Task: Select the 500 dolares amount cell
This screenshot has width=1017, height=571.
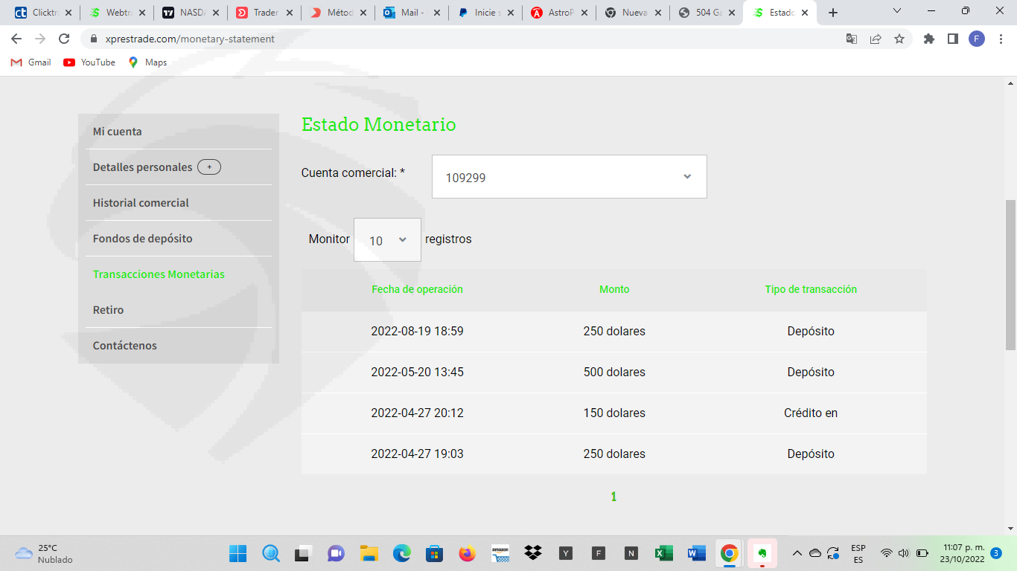Action: pos(614,372)
